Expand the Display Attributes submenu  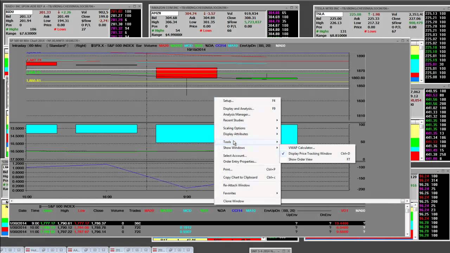tap(247, 134)
